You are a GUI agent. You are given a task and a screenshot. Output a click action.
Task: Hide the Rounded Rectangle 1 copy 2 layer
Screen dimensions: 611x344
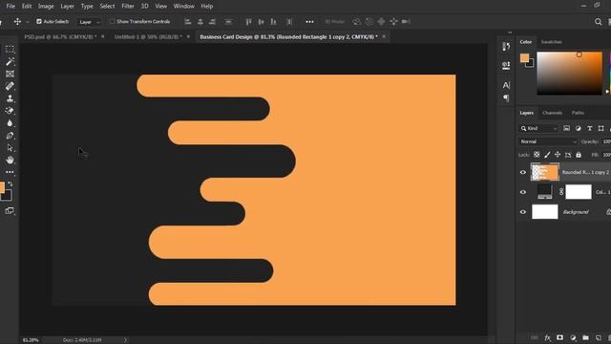coord(523,172)
